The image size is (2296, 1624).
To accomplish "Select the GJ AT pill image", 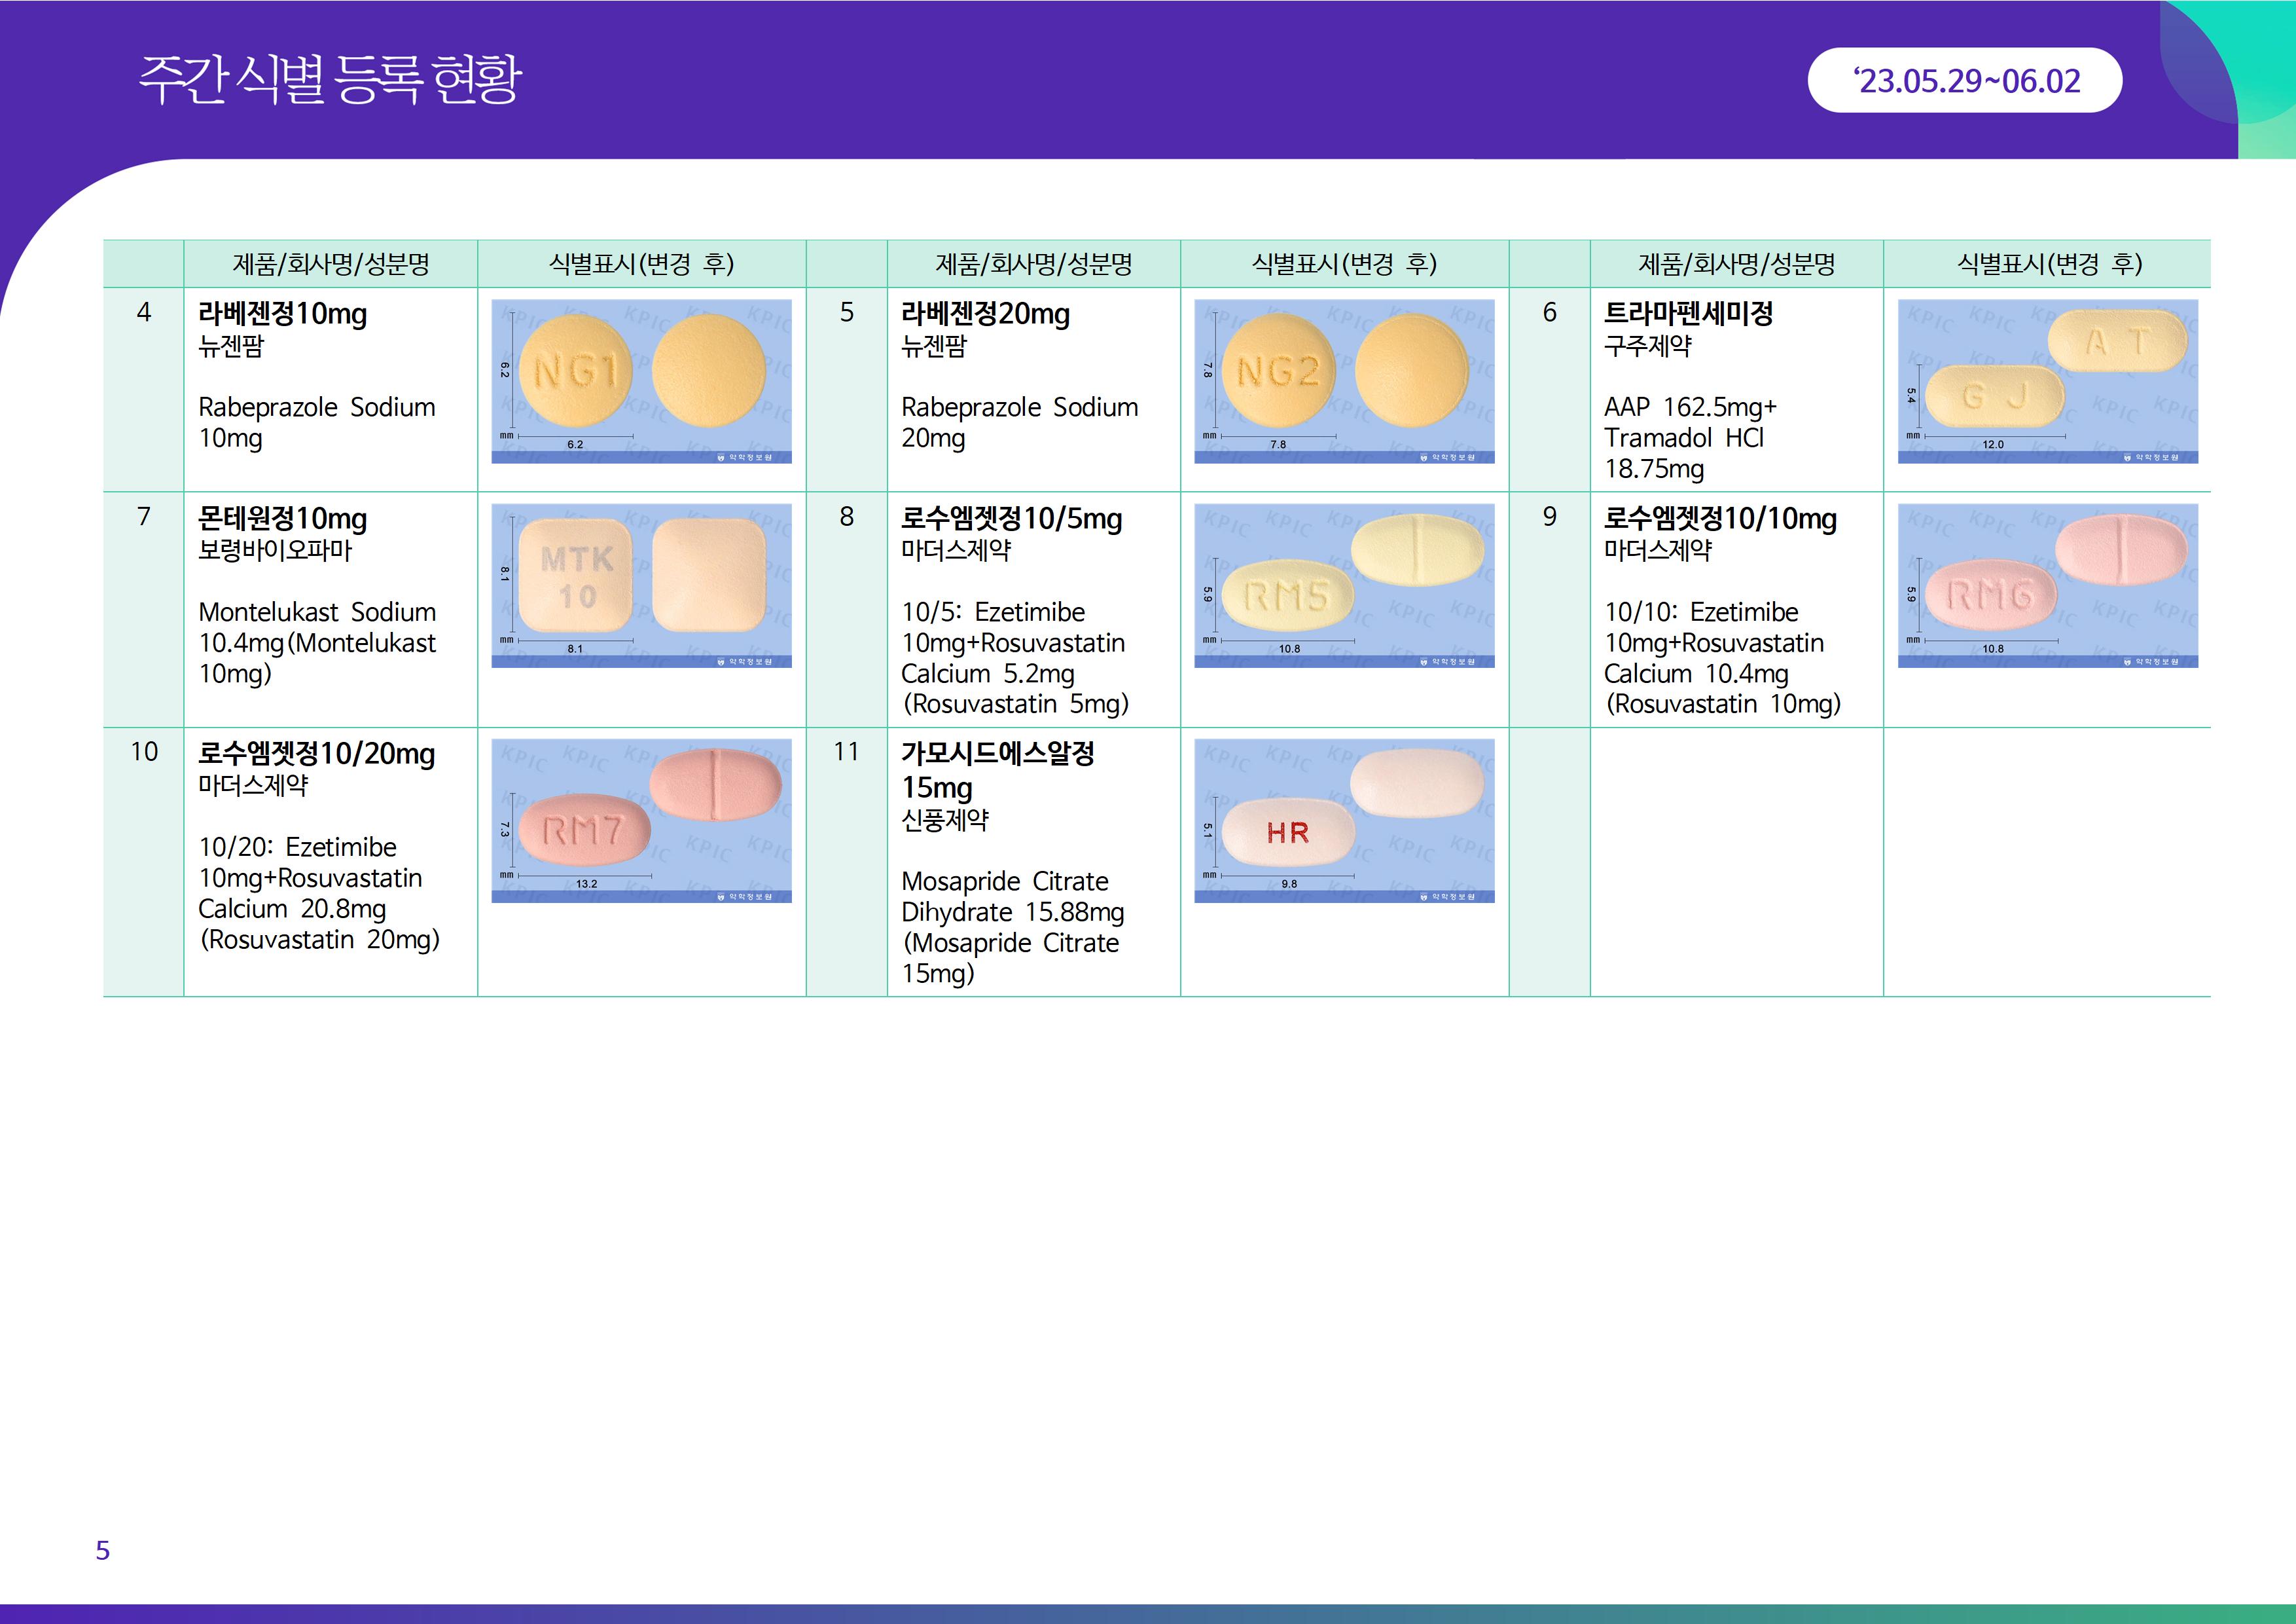I will tap(2047, 381).
